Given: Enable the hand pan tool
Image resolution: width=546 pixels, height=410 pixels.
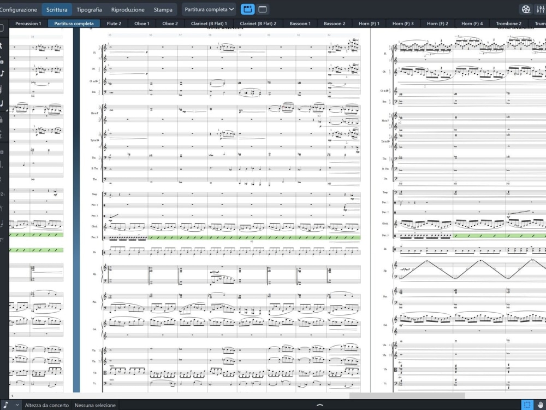Looking at the screenshot, I should [x=540, y=405].
